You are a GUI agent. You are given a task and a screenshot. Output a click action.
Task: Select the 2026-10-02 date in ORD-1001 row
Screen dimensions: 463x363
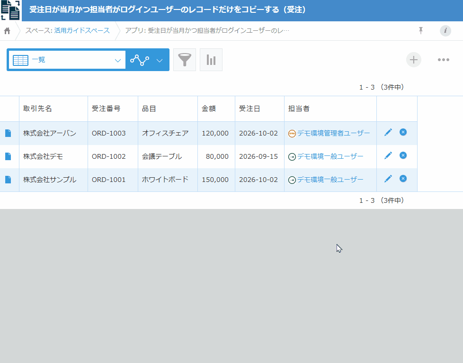259,180
